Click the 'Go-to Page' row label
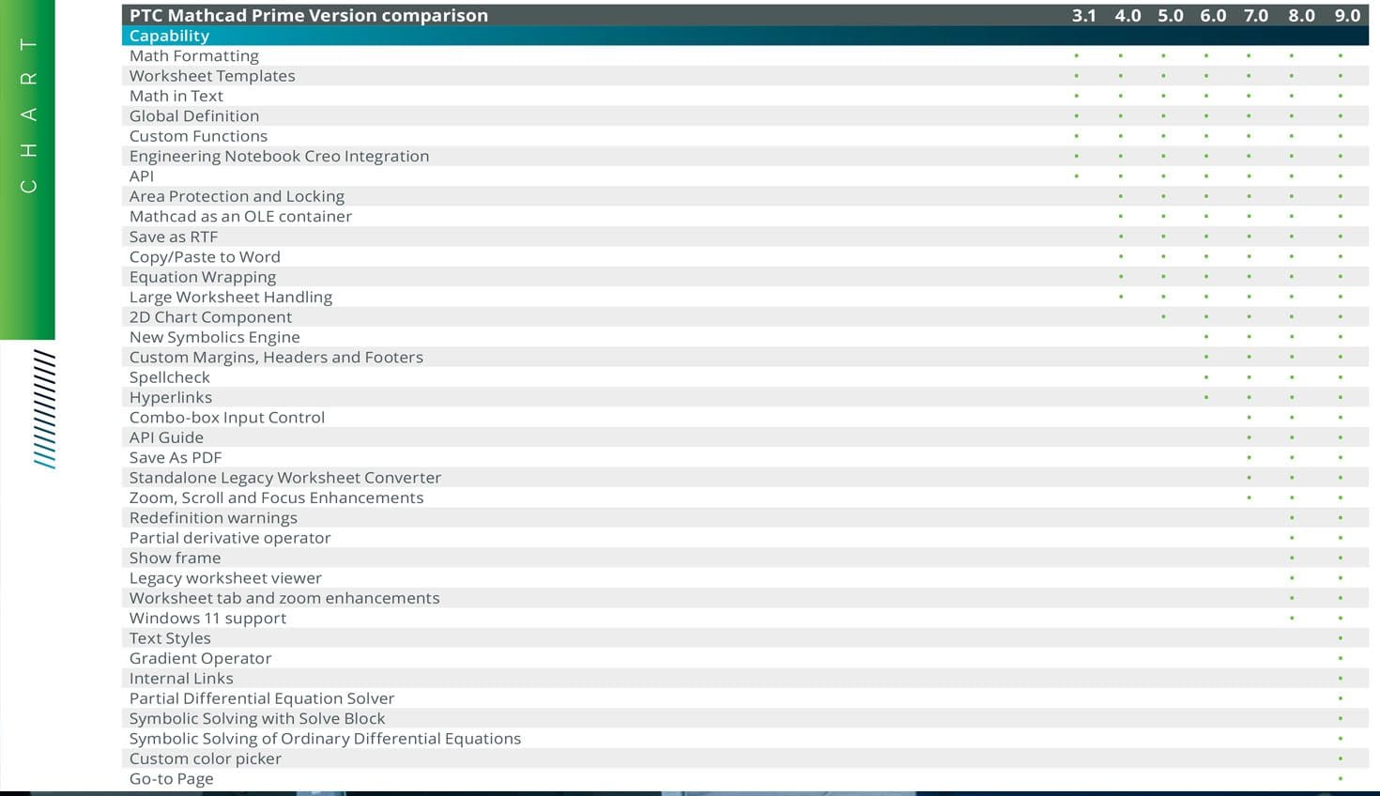Screen dimensions: 1380x796 tap(171, 779)
